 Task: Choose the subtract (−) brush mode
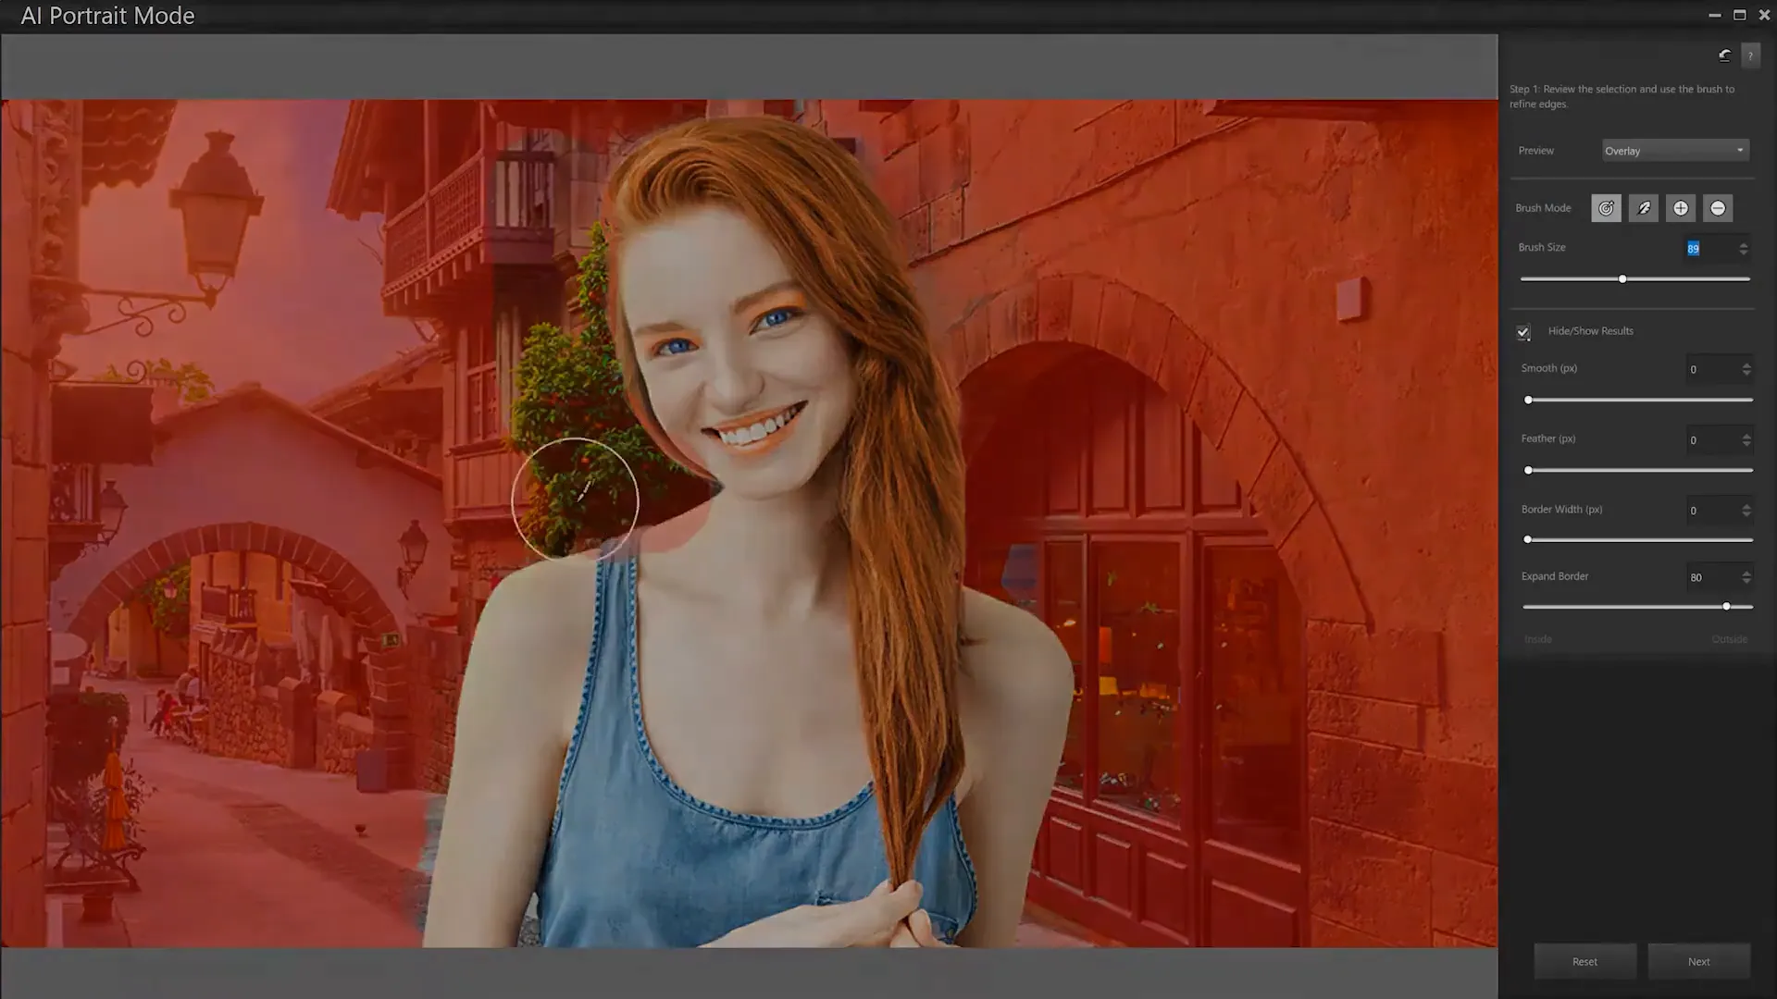click(x=1718, y=208)
